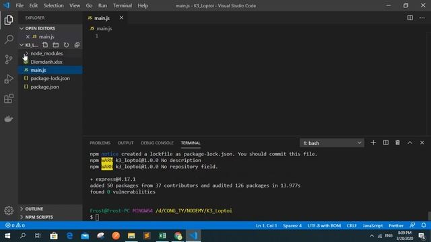
Task: Open the Go menu
Action: coord(89,5)
